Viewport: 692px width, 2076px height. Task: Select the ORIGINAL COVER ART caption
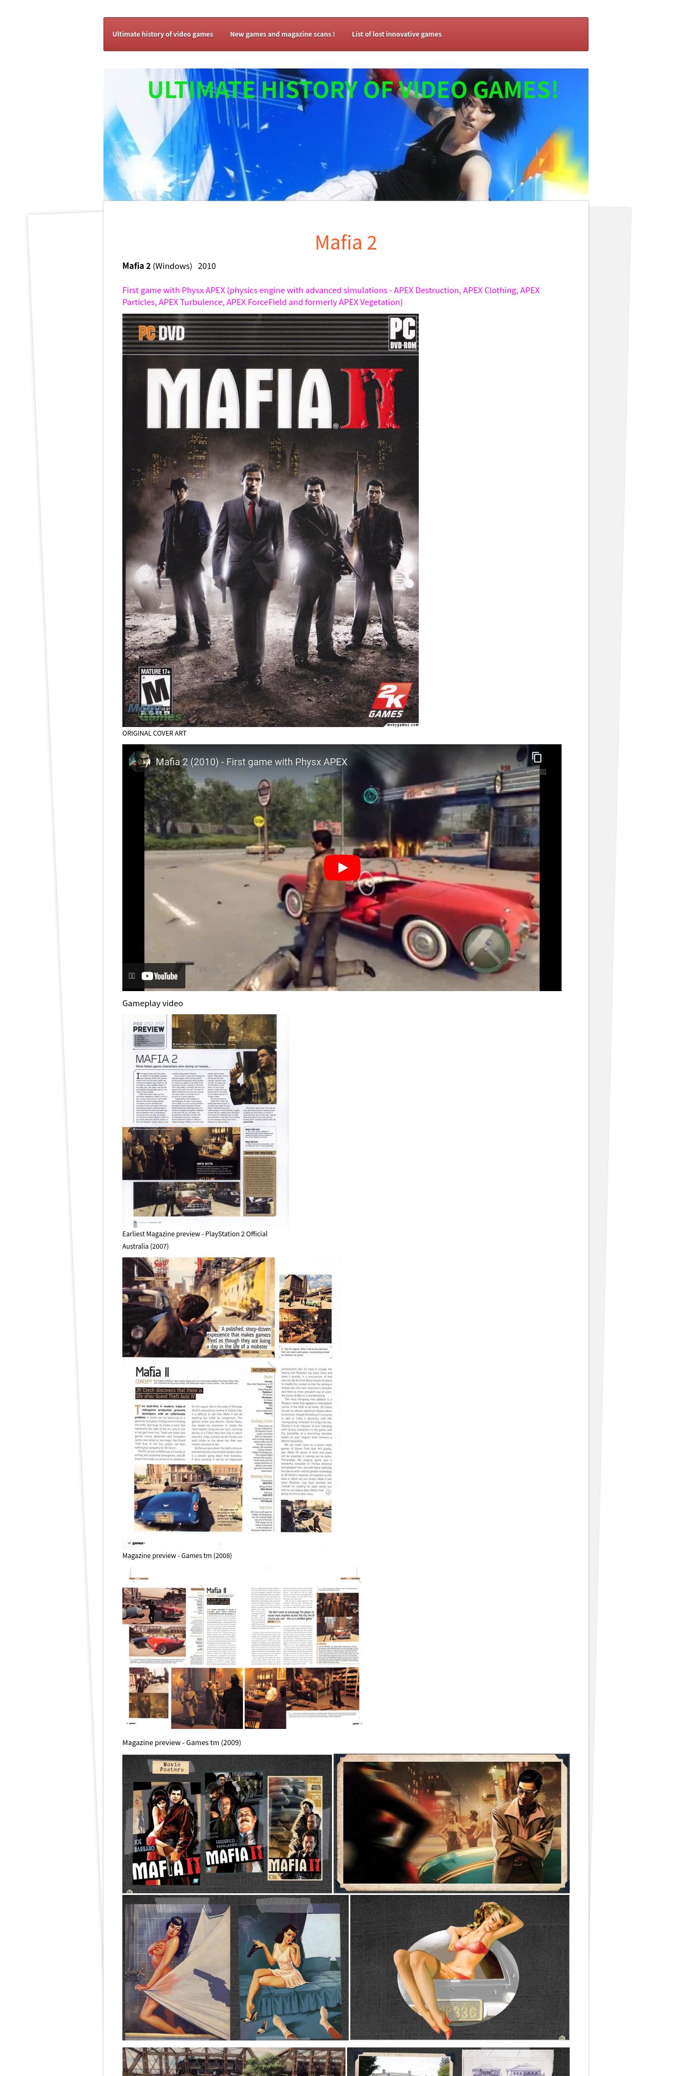pyautogui.click(x=154, y=733)
